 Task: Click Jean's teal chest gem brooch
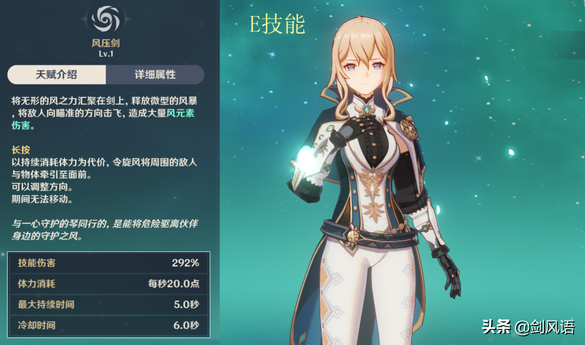368,110
